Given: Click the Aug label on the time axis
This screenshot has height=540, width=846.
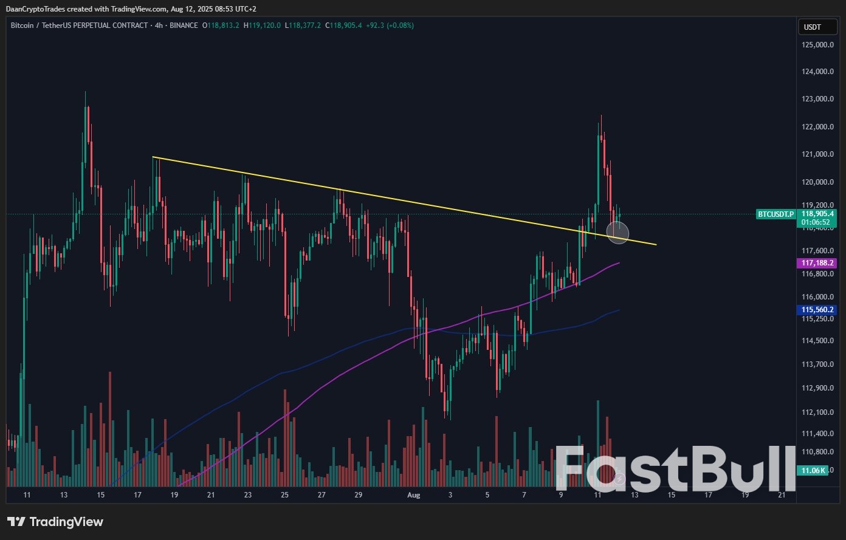Looking at the screenshot, I should (x=413, y=495).
